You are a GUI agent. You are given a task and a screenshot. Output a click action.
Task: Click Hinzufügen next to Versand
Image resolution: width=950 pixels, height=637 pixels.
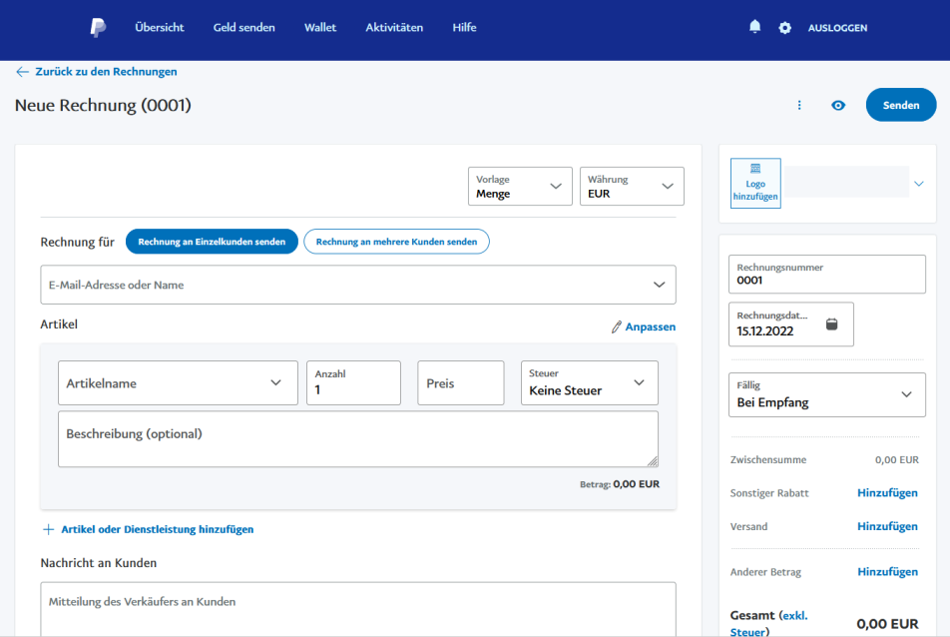click(x=887, y=526)
